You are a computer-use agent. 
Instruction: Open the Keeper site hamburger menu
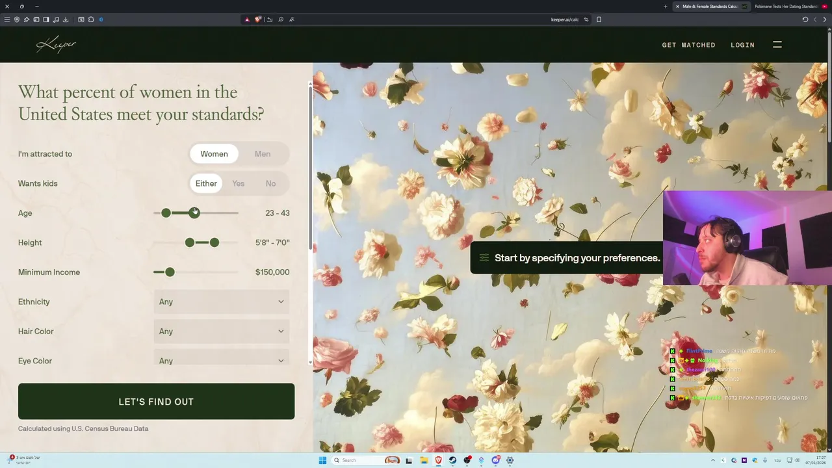(777, 44)
